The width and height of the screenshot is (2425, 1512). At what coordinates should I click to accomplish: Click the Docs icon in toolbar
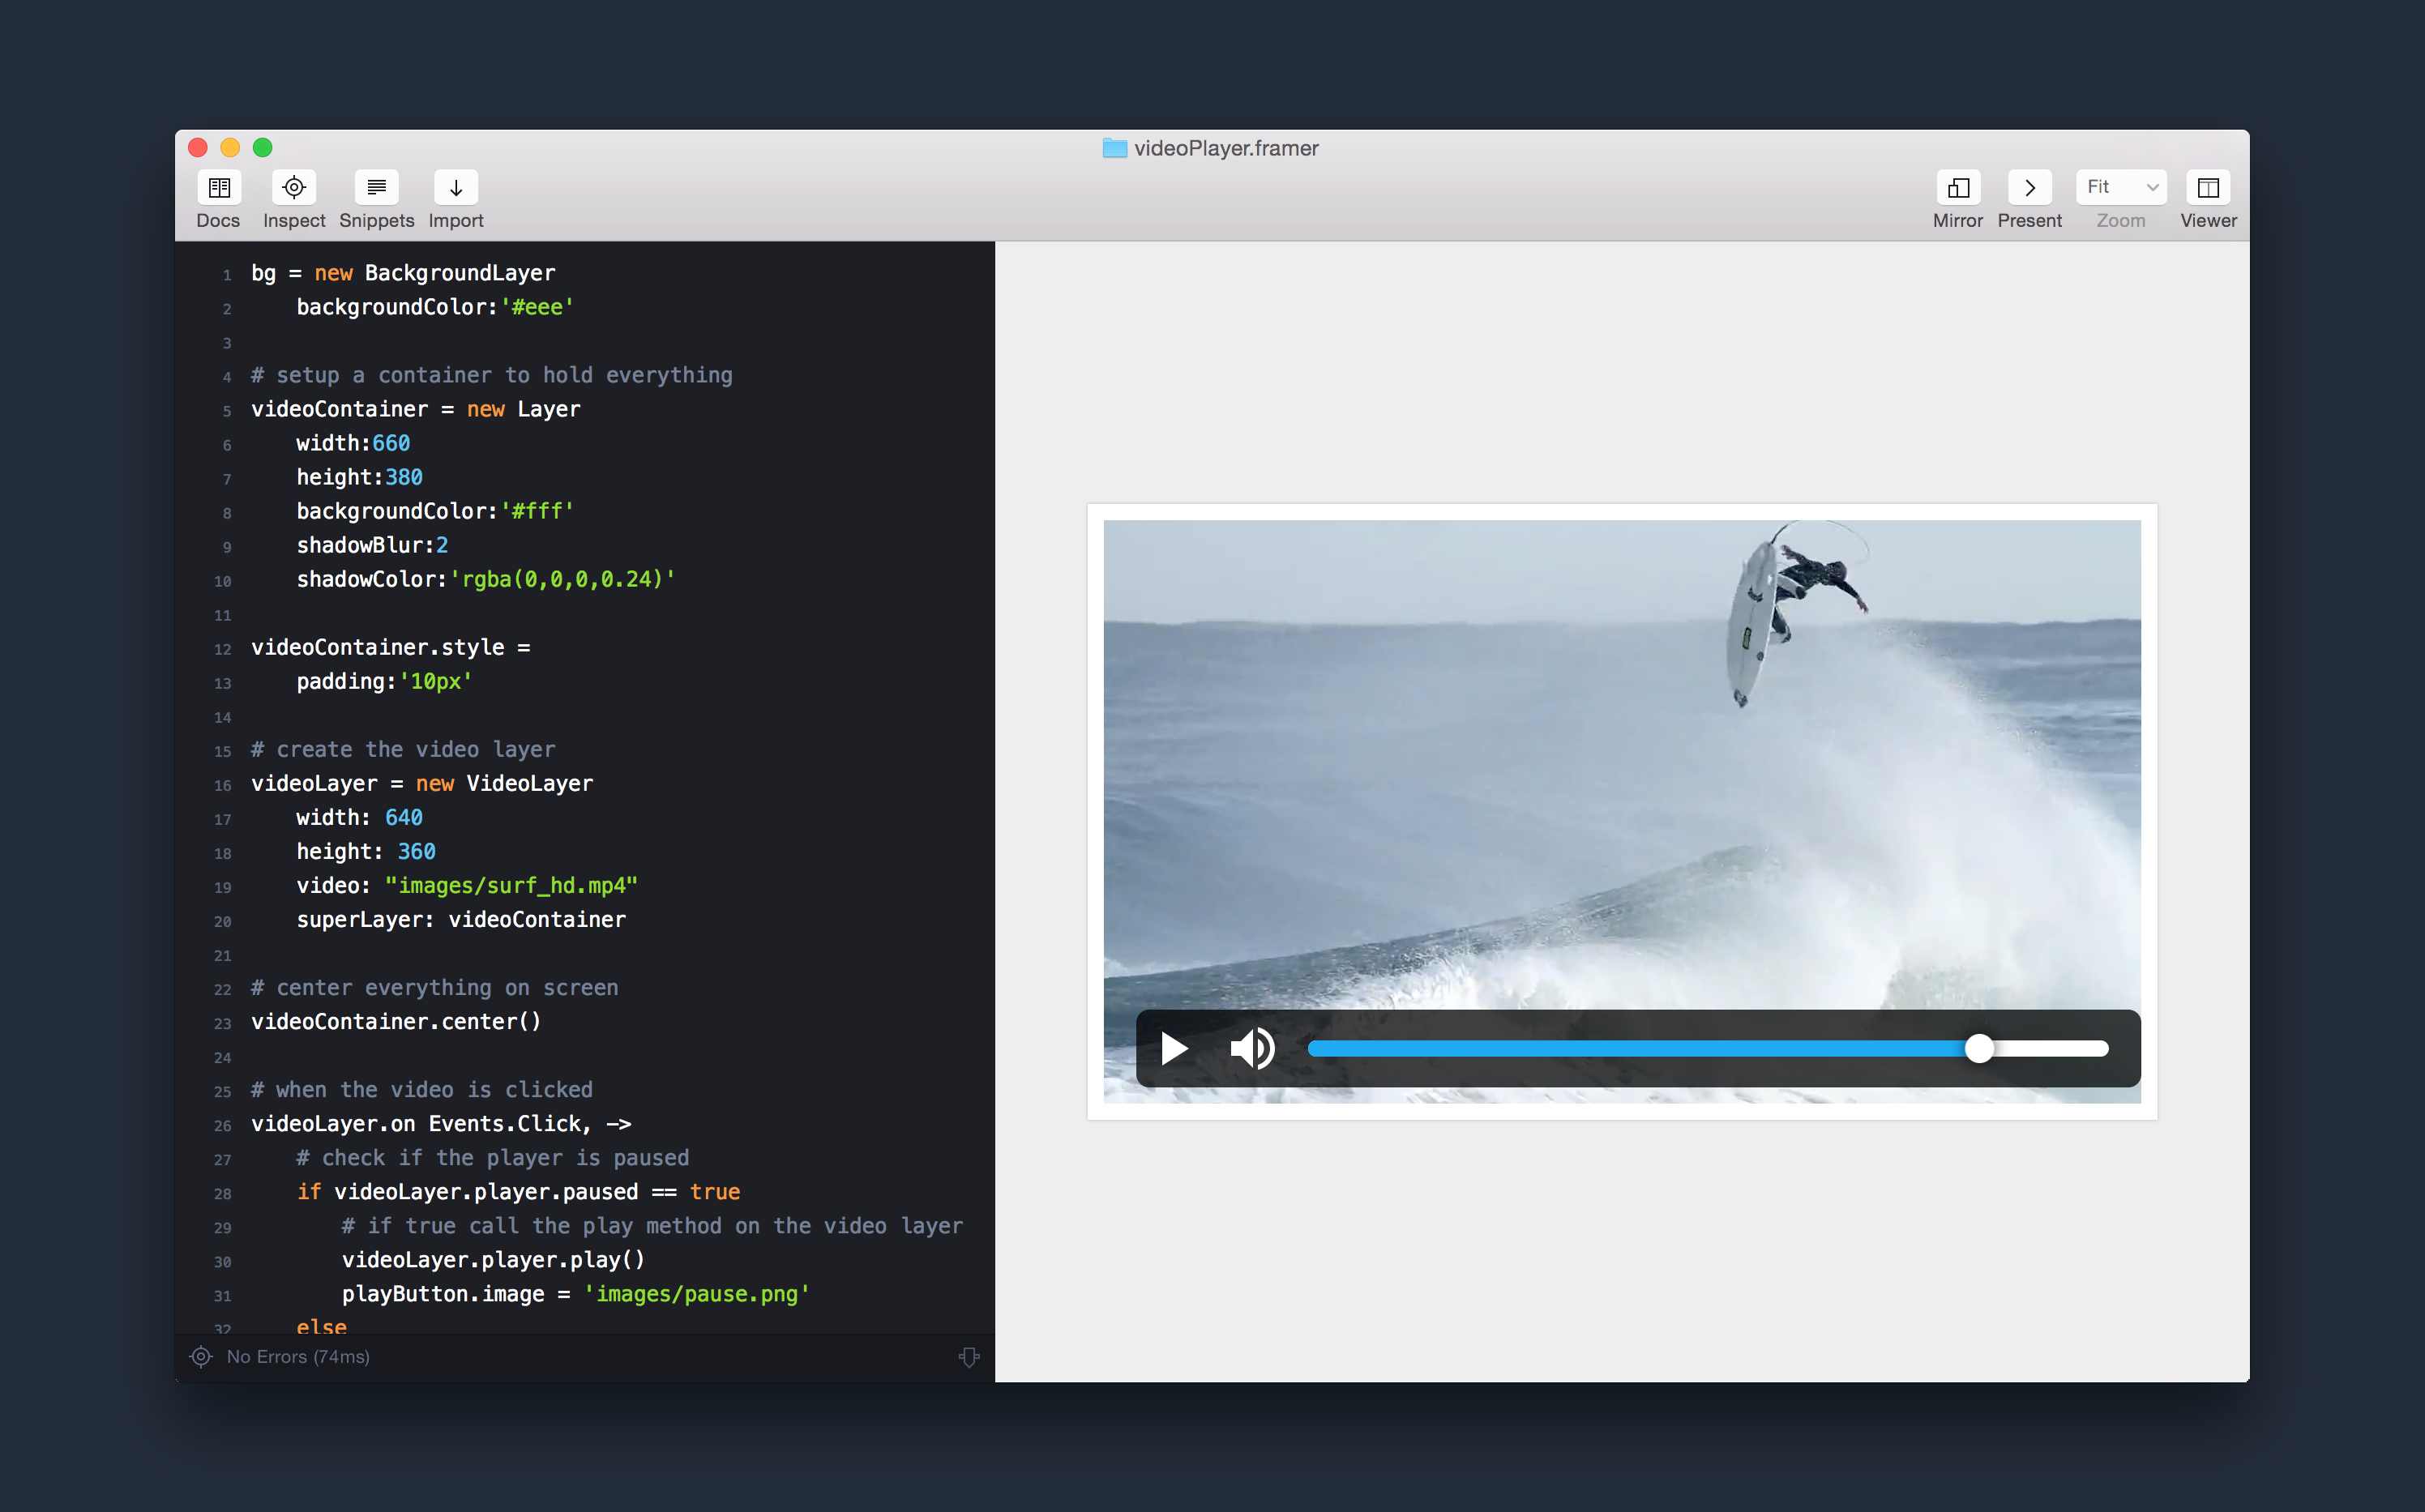pos(216,186)
